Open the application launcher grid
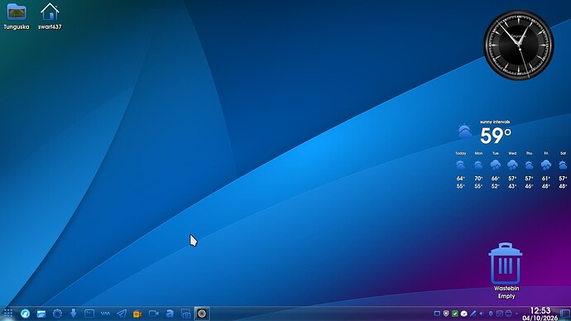 (x=8, y=314)
